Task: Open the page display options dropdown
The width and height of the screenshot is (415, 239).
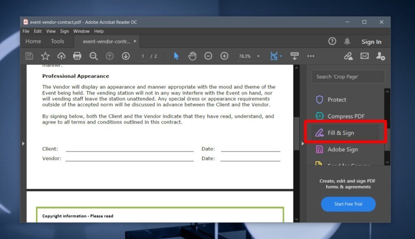Action: coord(276,56)
